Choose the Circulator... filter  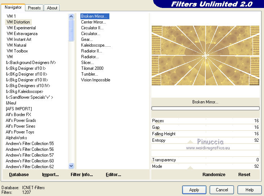tap(91, 34)
